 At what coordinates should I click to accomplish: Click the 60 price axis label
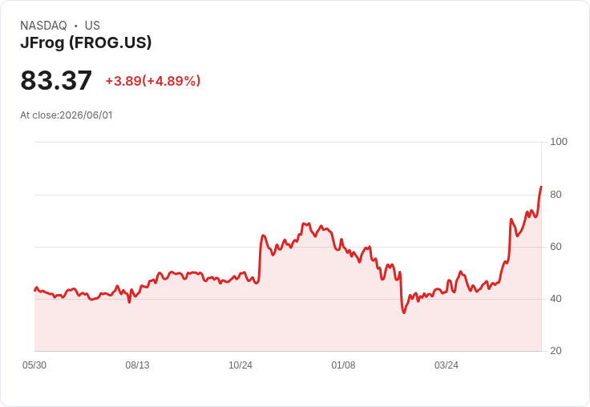point(556,247)
